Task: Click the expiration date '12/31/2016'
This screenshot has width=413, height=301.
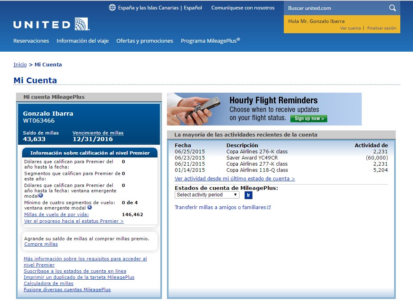Action: [93, 139]
